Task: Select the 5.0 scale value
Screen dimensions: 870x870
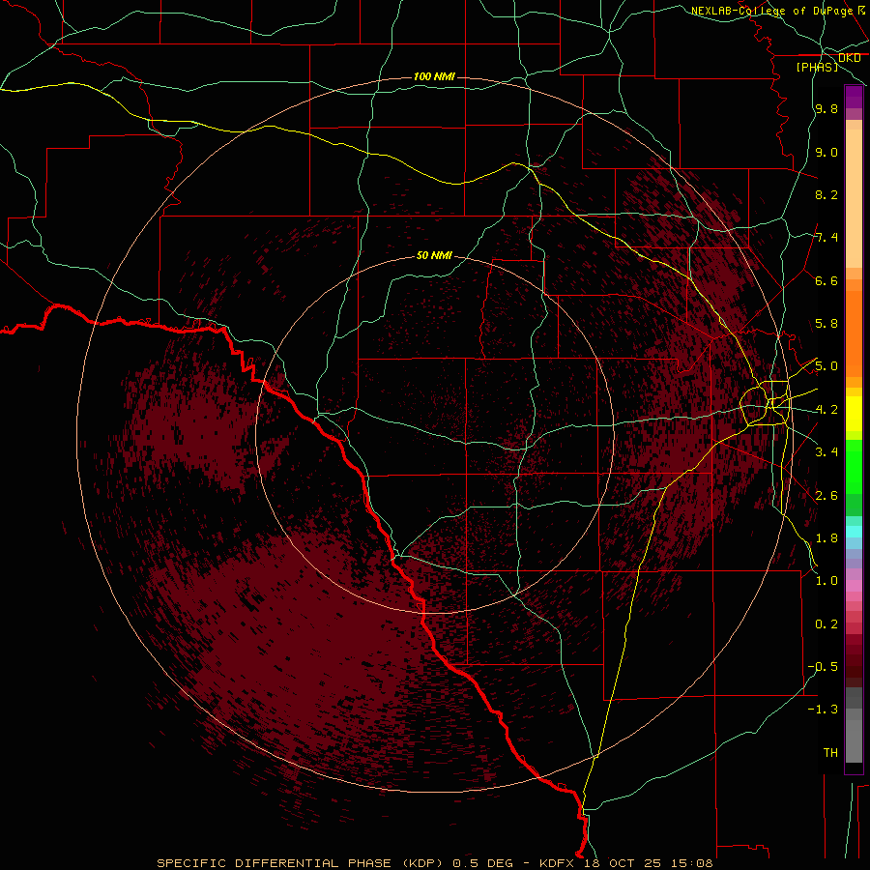Action: pos(826,366)
